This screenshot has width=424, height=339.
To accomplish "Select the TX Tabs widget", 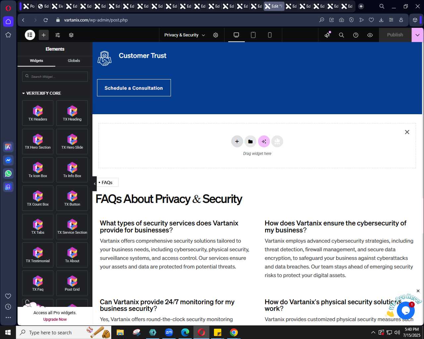I will point(38,226).
